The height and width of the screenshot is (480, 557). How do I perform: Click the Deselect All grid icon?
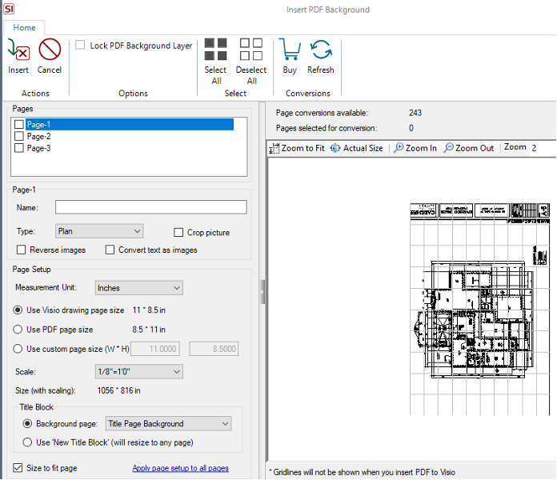coord(251,50)
